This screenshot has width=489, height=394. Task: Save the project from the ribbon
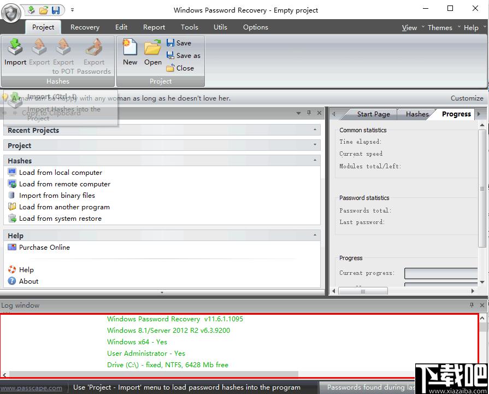click(179, 43)
